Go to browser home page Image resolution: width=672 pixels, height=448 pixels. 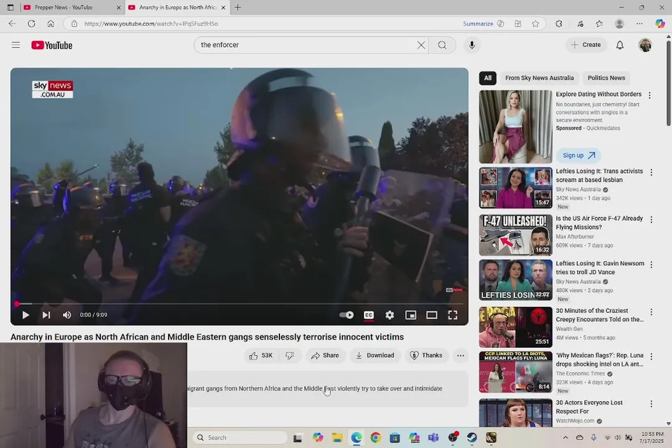point(50,24)
